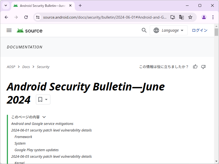The height and width of the screenshot is (164, 219).
Task: Open the tab search chevron
Action: pos(6,6)
